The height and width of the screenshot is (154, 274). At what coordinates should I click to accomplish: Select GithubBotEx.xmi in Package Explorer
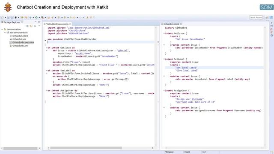pos(20,46)
